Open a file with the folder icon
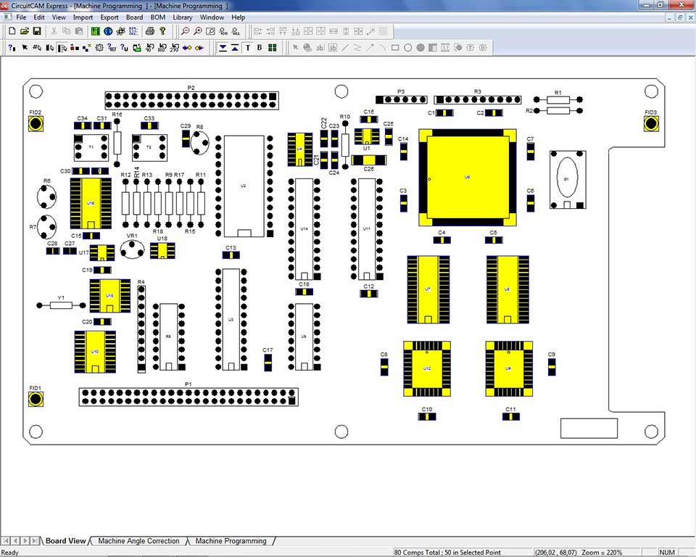696x557 pixels. [24, 31]
